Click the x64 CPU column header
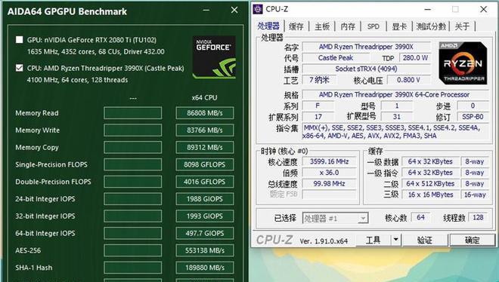499x282 pixels. point(204,98)
